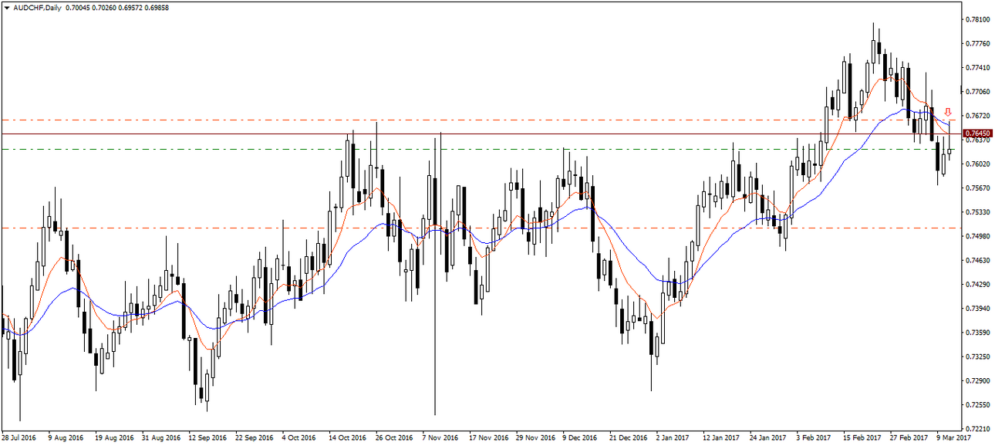Click the 17 Nov 2016 date label
This screenshot has height=446, width=995.
(x=487, y=438)
